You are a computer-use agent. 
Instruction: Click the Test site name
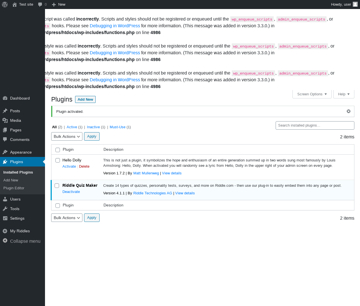click(26, 4)
